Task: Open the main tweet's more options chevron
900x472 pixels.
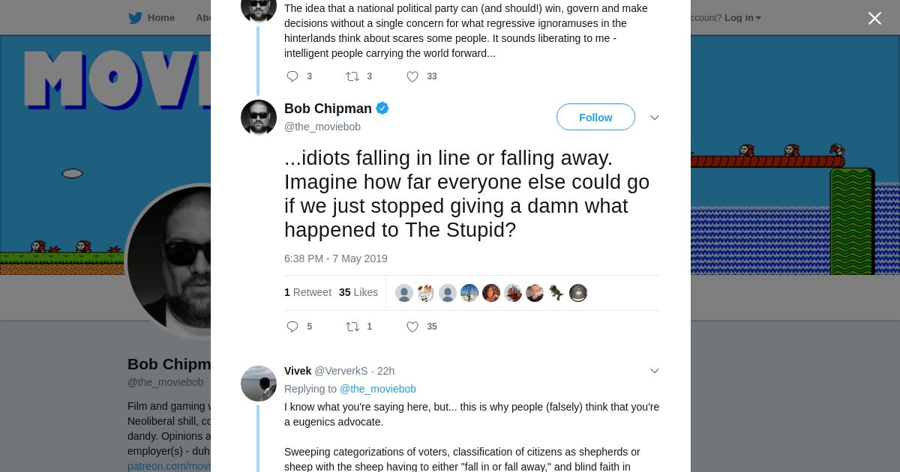Action: click(655, 118)
